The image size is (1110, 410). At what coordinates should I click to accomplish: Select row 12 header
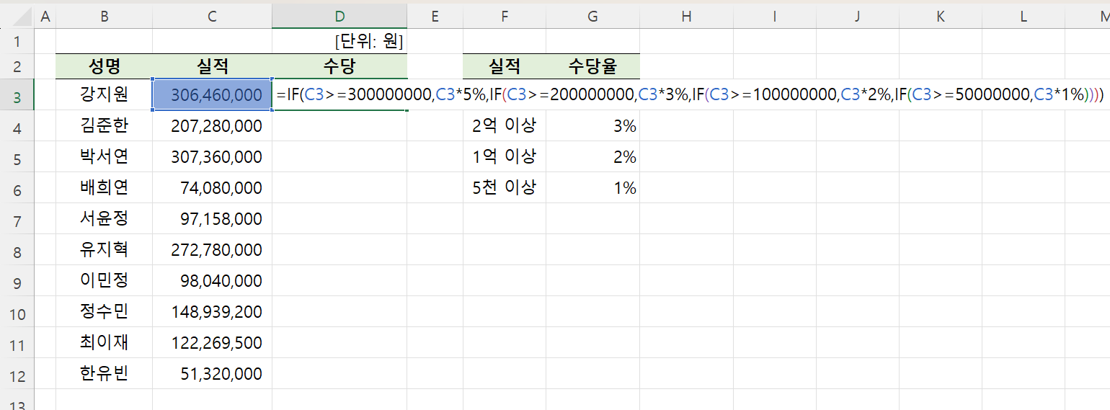(17, 374)
